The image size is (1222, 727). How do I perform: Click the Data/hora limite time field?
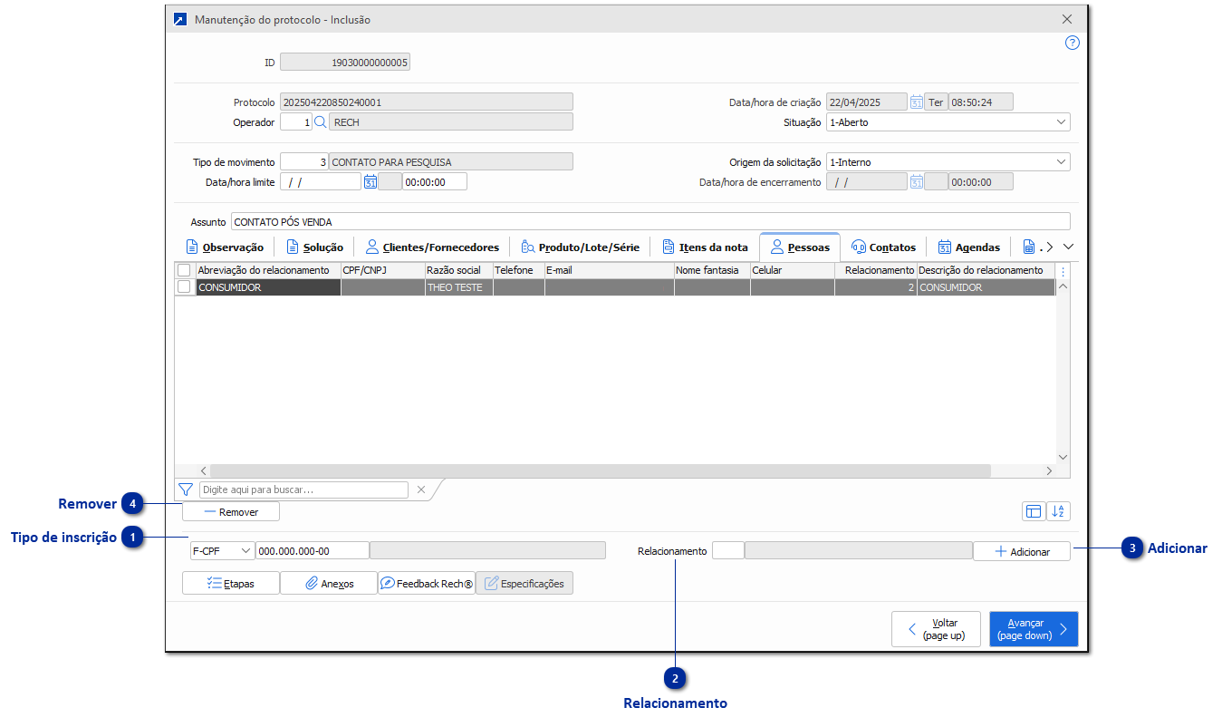pos(435,181)
